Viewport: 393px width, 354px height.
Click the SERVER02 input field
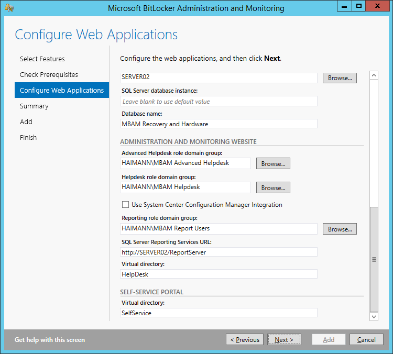coord(219,78)
